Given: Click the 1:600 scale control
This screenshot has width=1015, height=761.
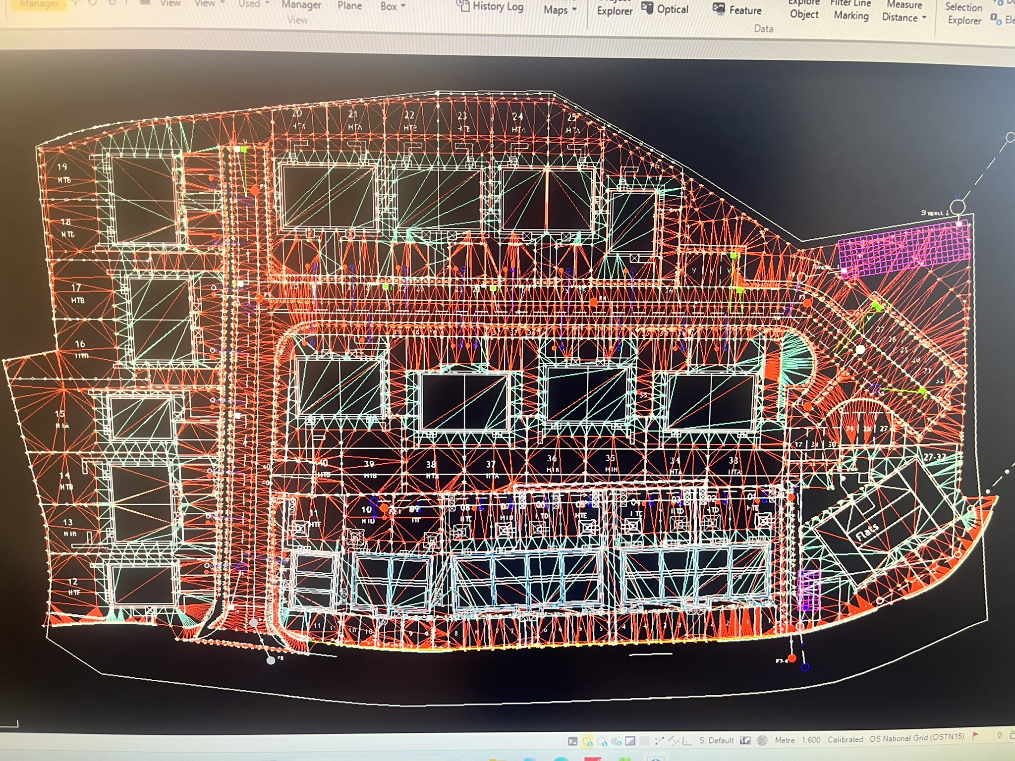Looking at the screenshot, I should coord(811,740).
